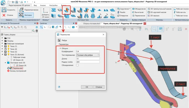Screen dimensions: 189x108
Task: Toggle visibility bulb of Тело (5)
Action: click(x=9, y=52)
